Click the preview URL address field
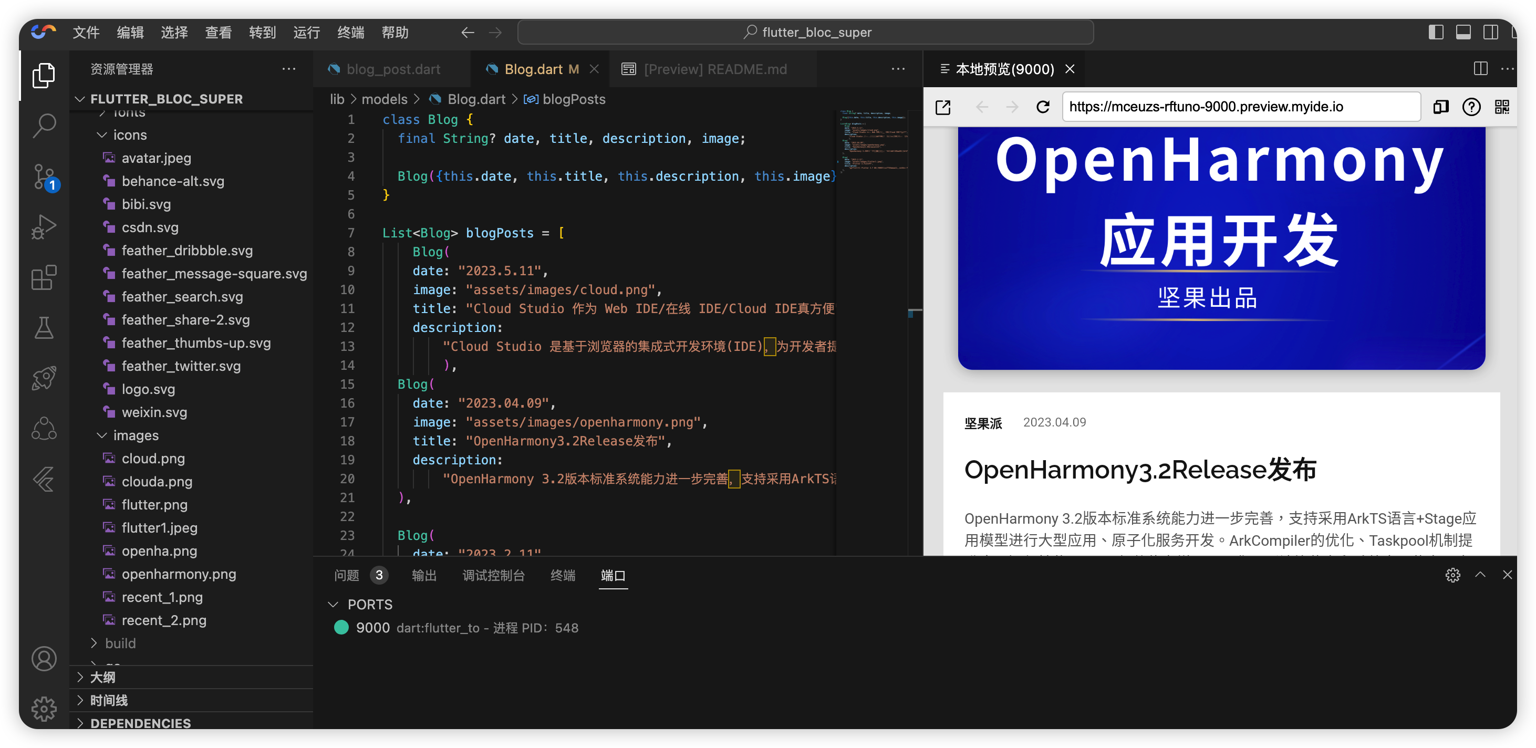1536x748 pixels. pos(1241,107)
